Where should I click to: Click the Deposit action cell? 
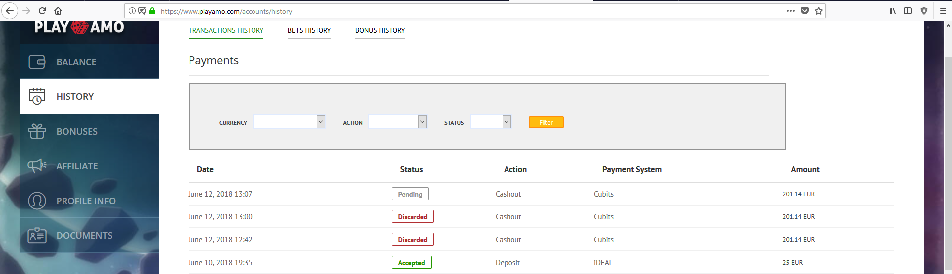tap(508, 263)
